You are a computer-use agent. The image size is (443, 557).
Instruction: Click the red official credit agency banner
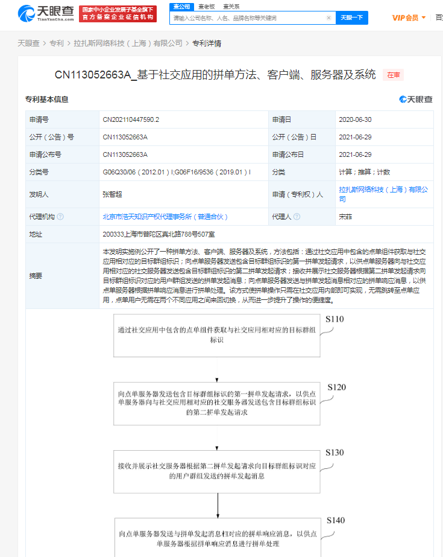coord(118,14)
